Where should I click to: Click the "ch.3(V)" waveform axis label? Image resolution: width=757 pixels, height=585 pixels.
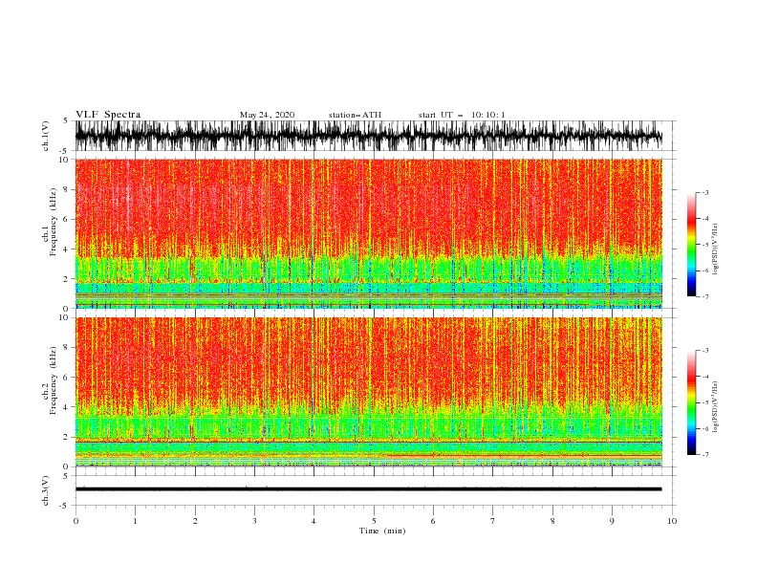46,490
